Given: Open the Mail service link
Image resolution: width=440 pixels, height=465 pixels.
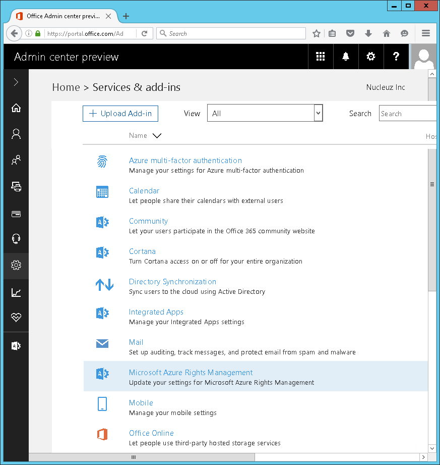Looking at the screenshot, I should 136,342.
